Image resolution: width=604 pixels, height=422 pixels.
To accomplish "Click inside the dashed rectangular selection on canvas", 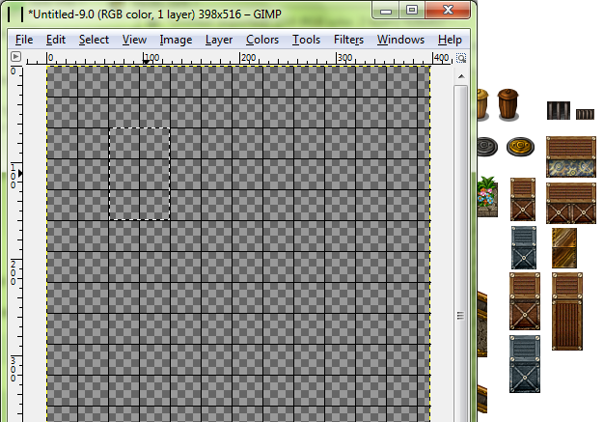I will pos(140,174).
